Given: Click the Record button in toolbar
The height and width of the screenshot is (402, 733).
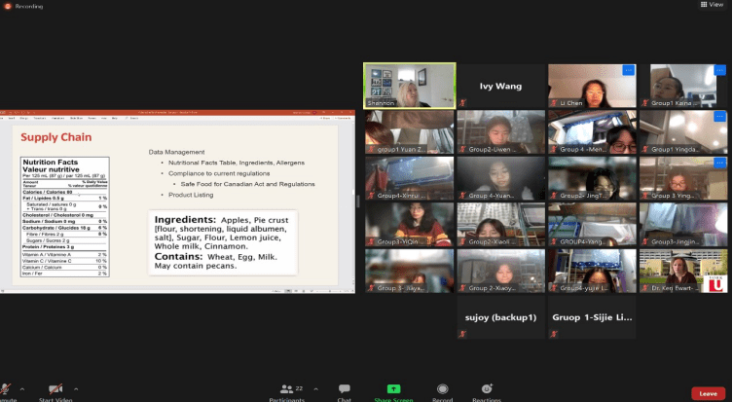Looking at the screenshot, I should (x=442, y=390).
